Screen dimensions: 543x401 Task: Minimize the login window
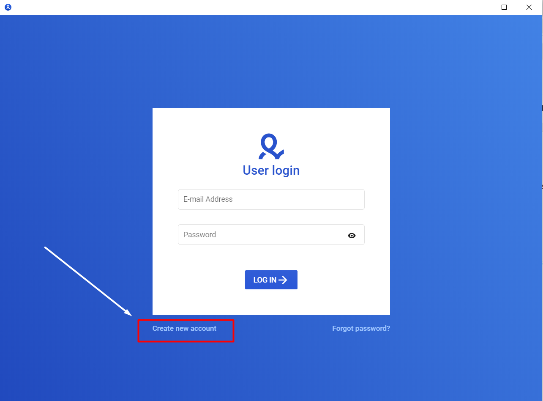click(480, 7)
